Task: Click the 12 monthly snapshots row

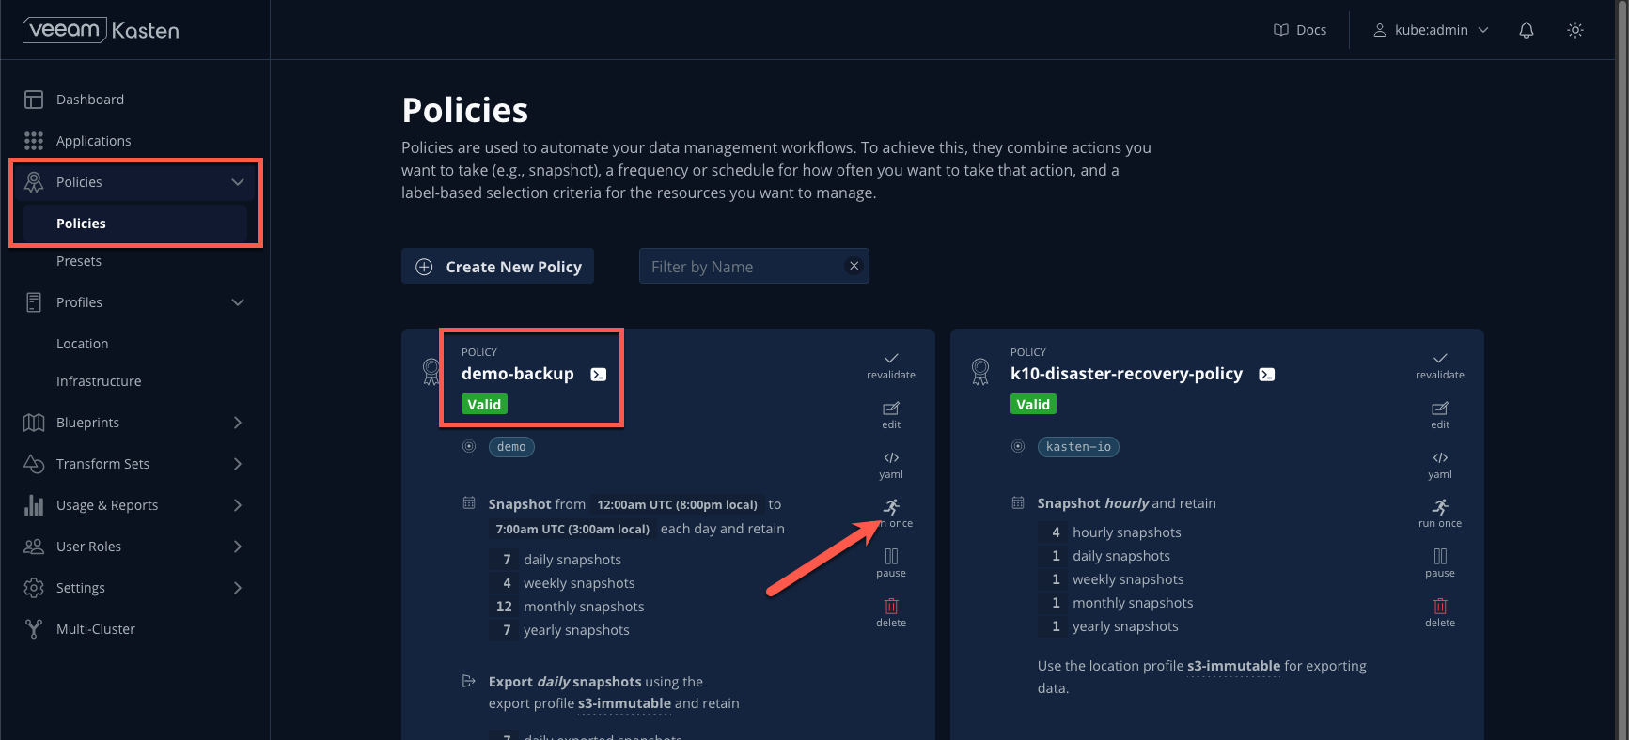Action: 567,607
